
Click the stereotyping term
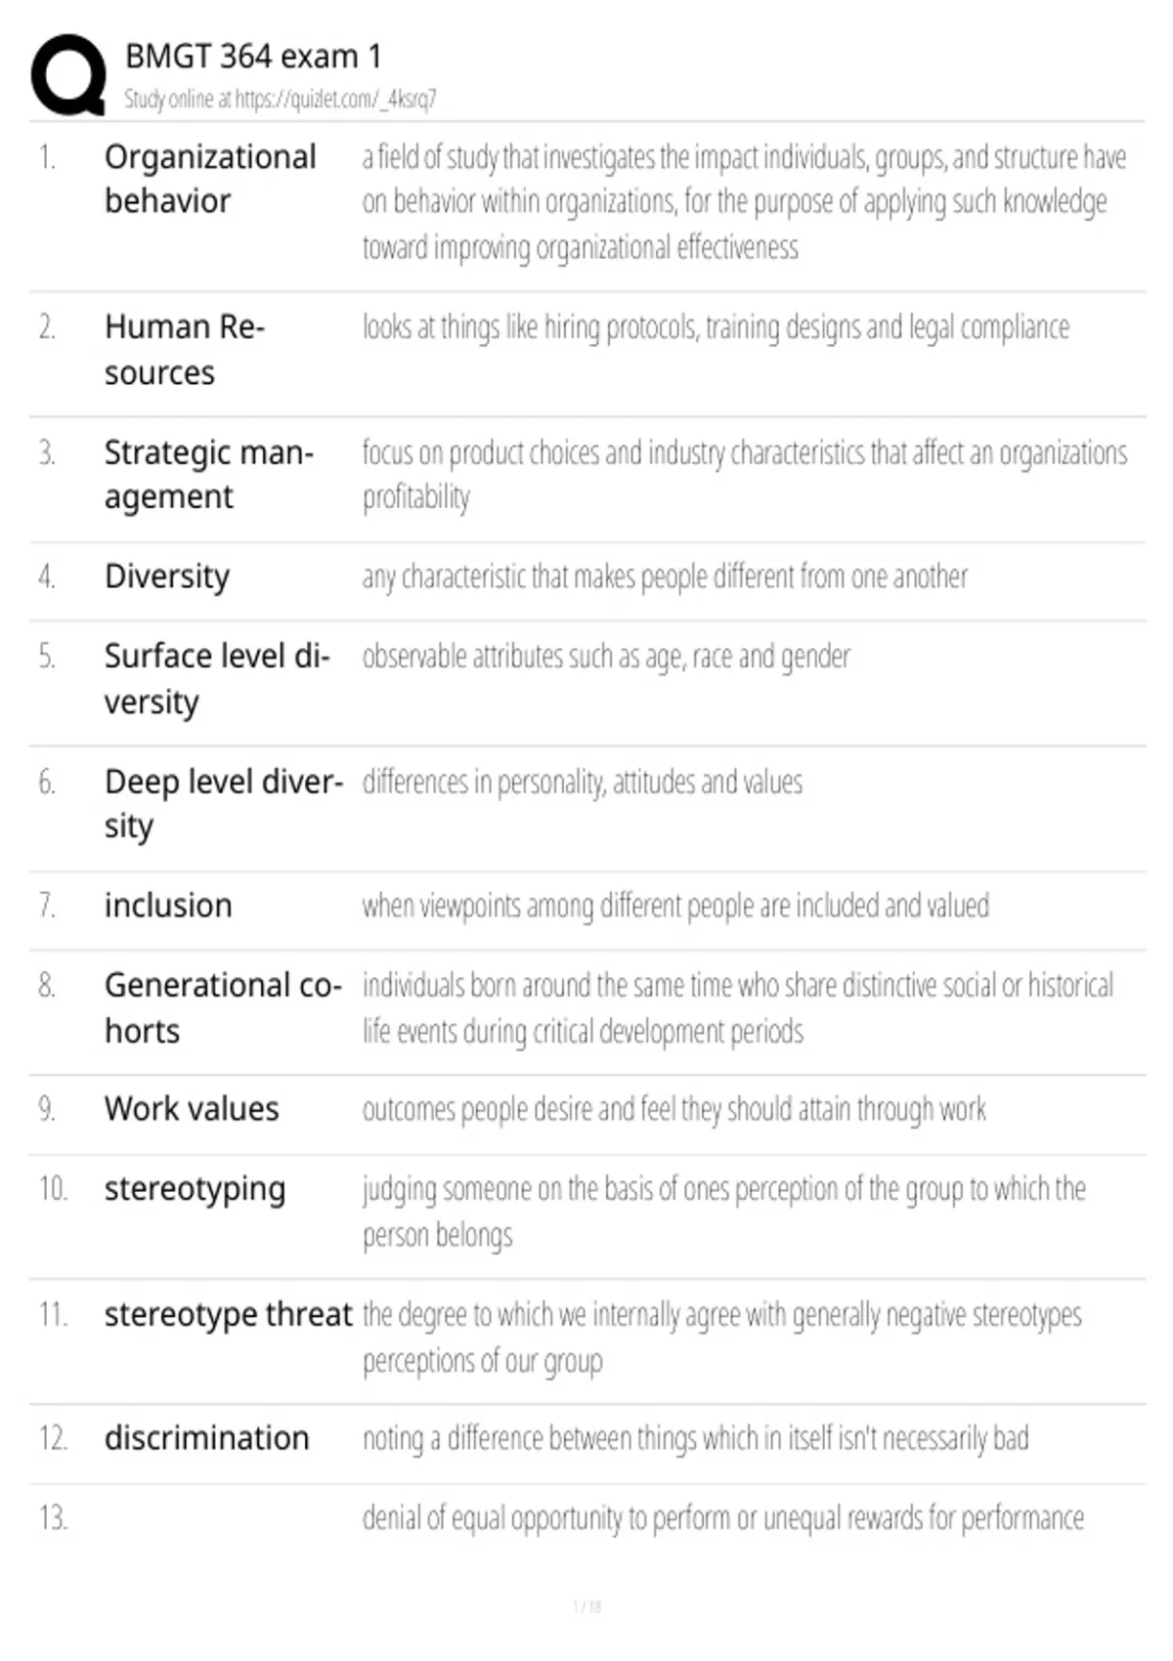(x=195, y=1190)
